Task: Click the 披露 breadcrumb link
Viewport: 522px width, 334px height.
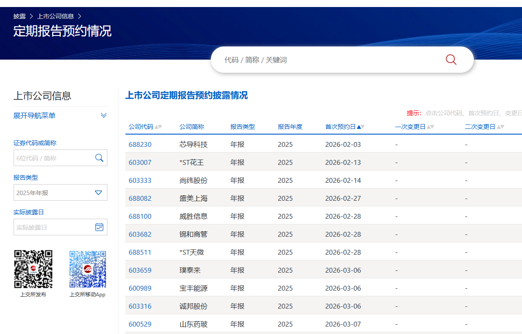Action: (x=19, y=16)
